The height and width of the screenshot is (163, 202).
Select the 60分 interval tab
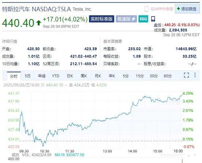pyautogui.click(x=168, y=76)
